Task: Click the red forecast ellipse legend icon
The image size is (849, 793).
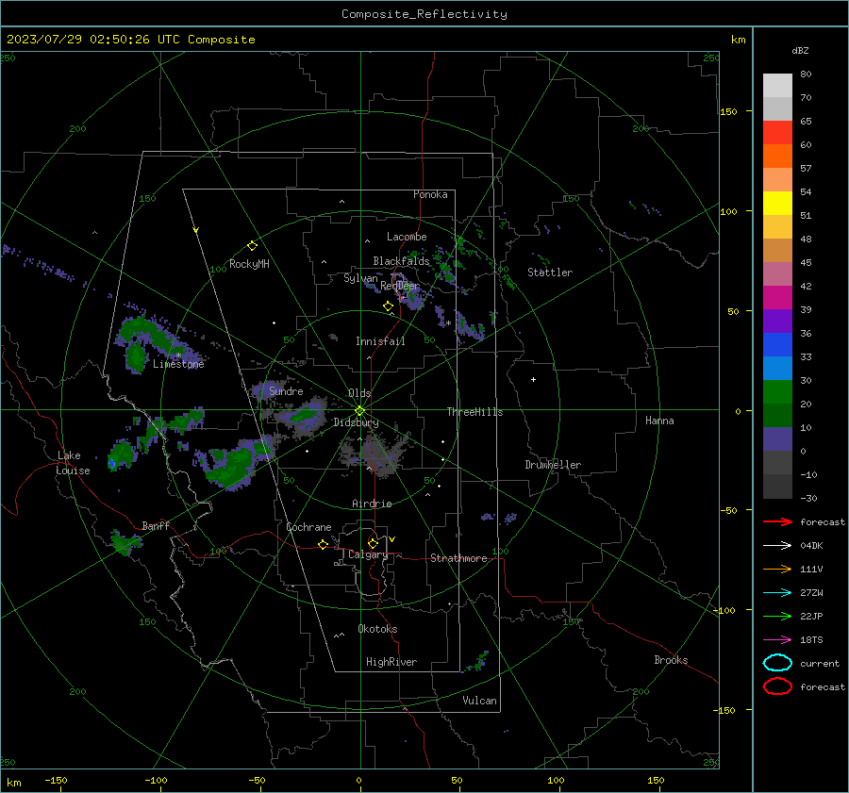Action: click(777, 686)
